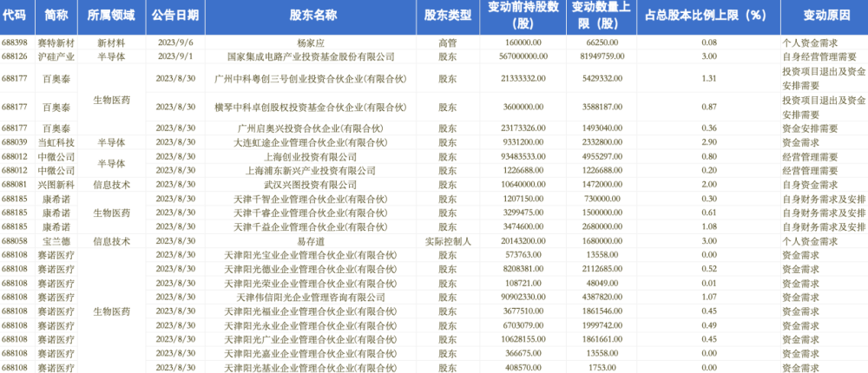Select shareholder 大连虹途企业管理合伙企业
This screenshot has width=868, height=373.
[x=311, y=142]
